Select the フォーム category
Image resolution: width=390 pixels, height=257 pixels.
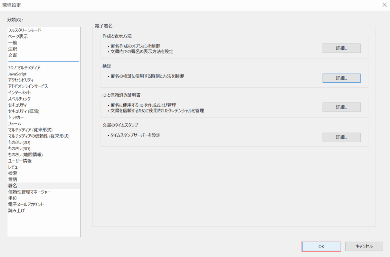point(15,123)
